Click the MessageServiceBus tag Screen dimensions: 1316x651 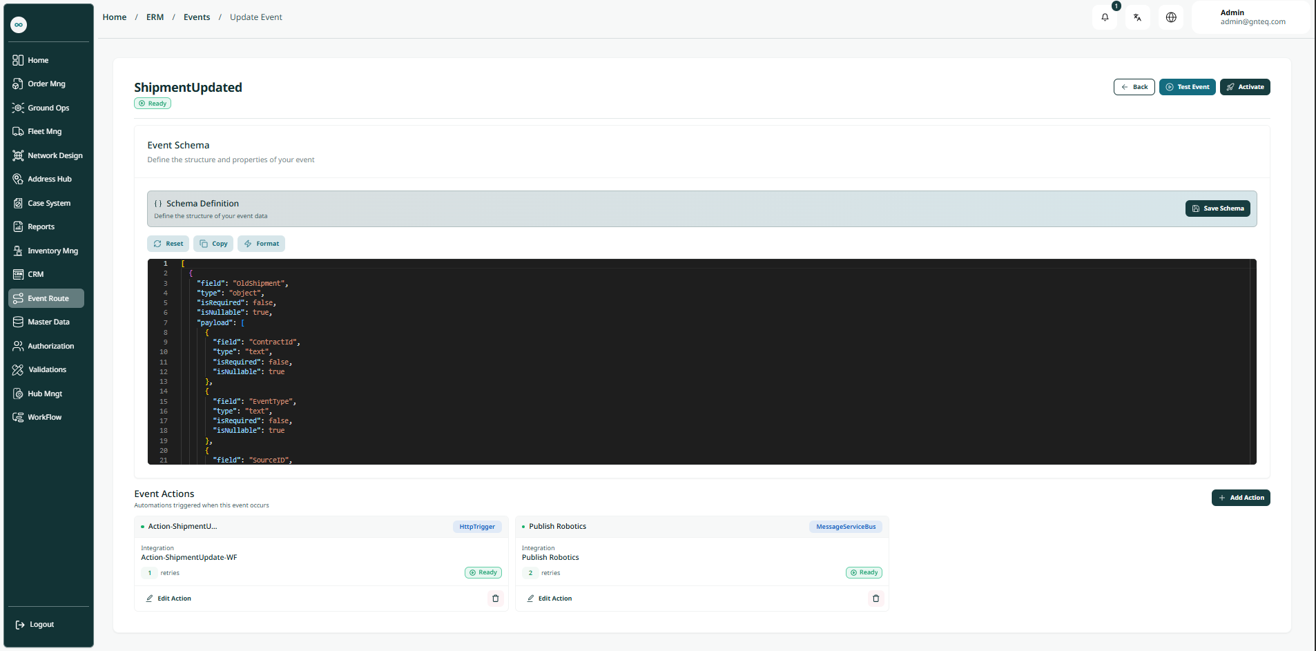coord(846,527)
